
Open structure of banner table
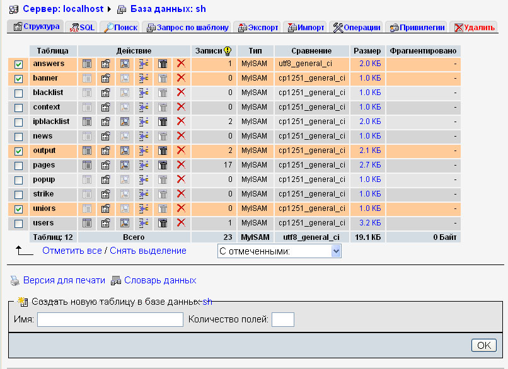point(106,78)
